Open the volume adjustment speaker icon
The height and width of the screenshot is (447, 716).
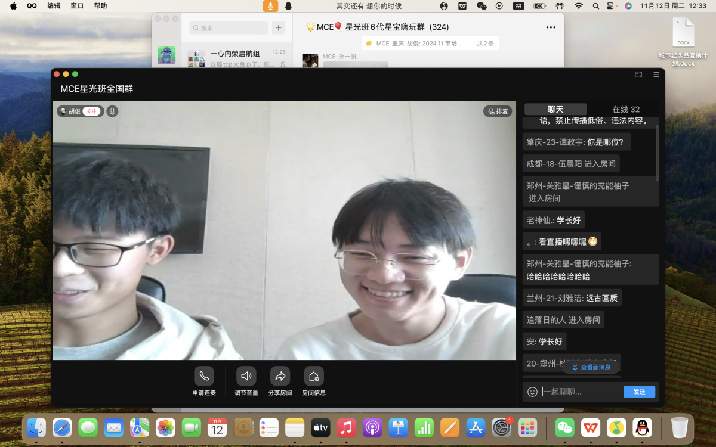(x=246, y=376)
